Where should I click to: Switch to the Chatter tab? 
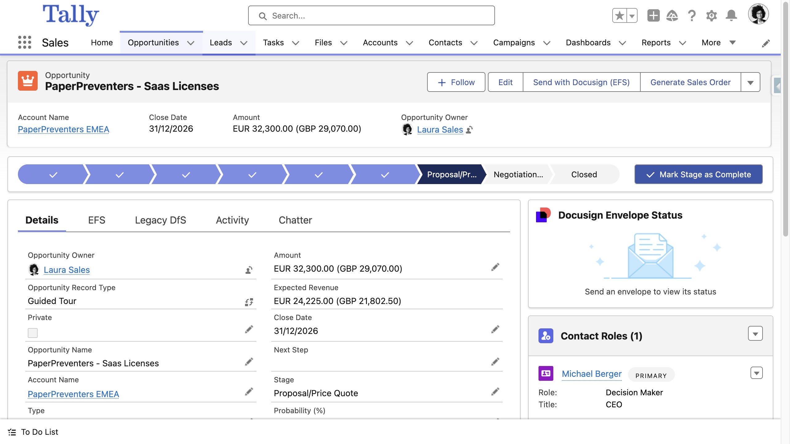[x=295, y=220]
